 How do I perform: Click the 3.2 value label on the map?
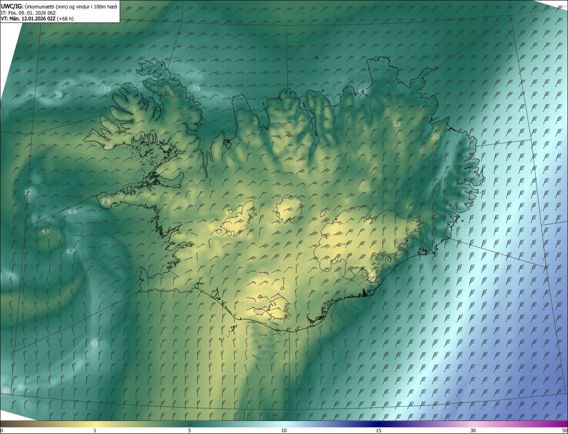click(397, 124)
